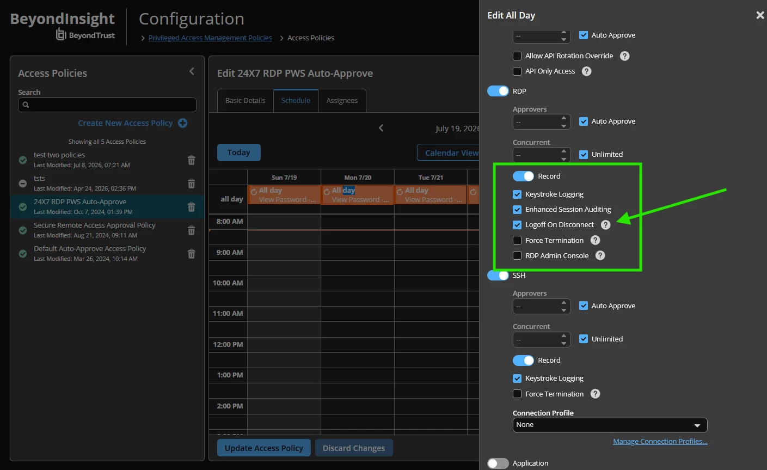Uncheck Logoff On Disconnect
The width and height of the screenshot is (767, 470).
point(517,225)
